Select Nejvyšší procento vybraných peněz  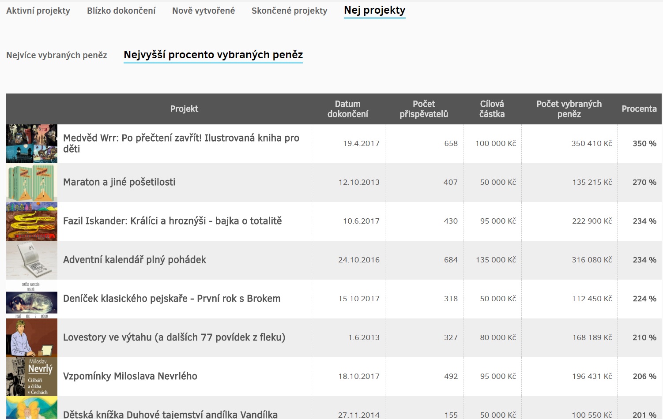coord(213,55)
